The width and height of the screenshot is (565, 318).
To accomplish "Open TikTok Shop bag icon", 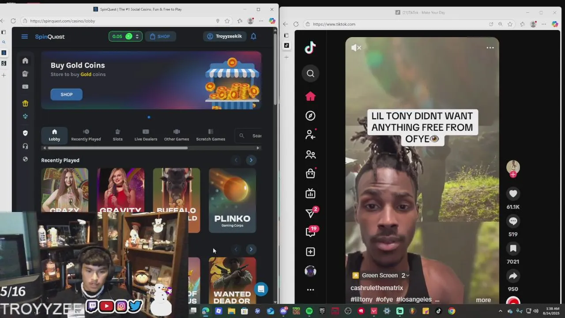I will click(x=310, y=173).
